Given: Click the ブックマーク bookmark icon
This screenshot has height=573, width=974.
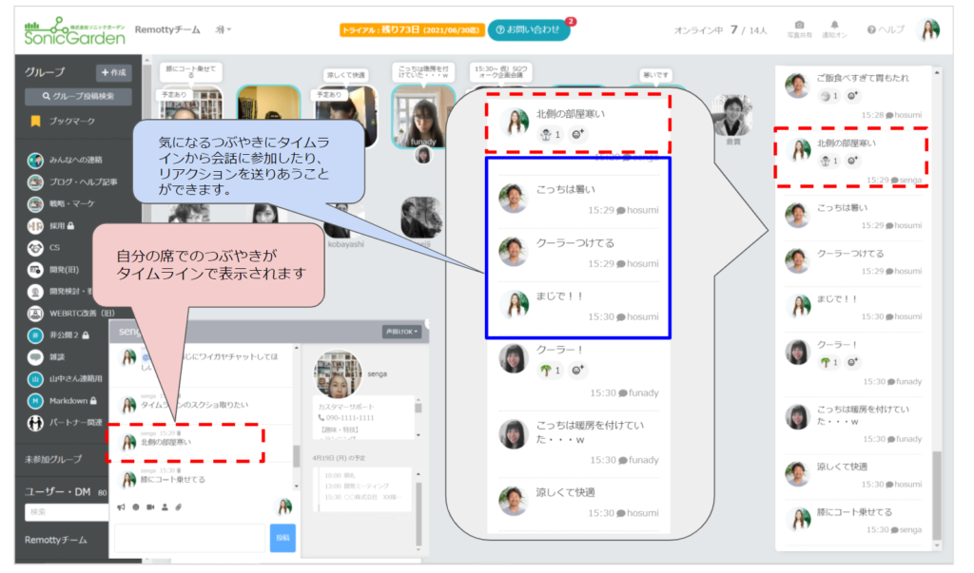Looking at the screenshot, I should tap(35, 121).
